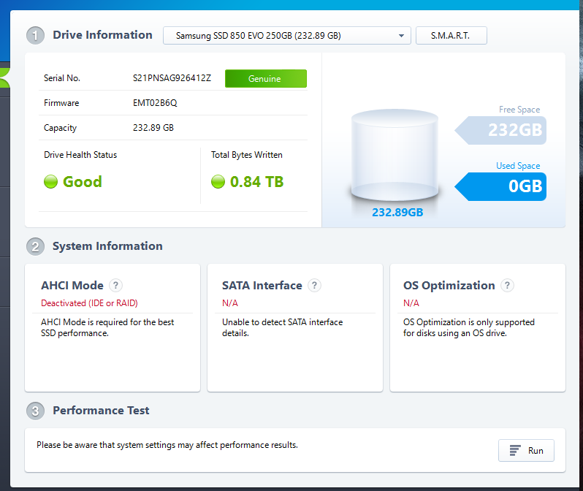Click the green Drive Health Status indicator

tap(50, 182)
